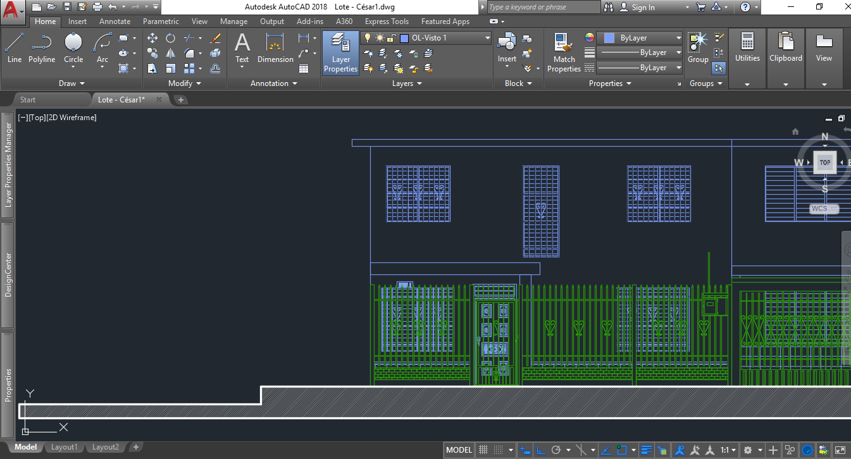Click Match Properties tool

coord(564,53)
